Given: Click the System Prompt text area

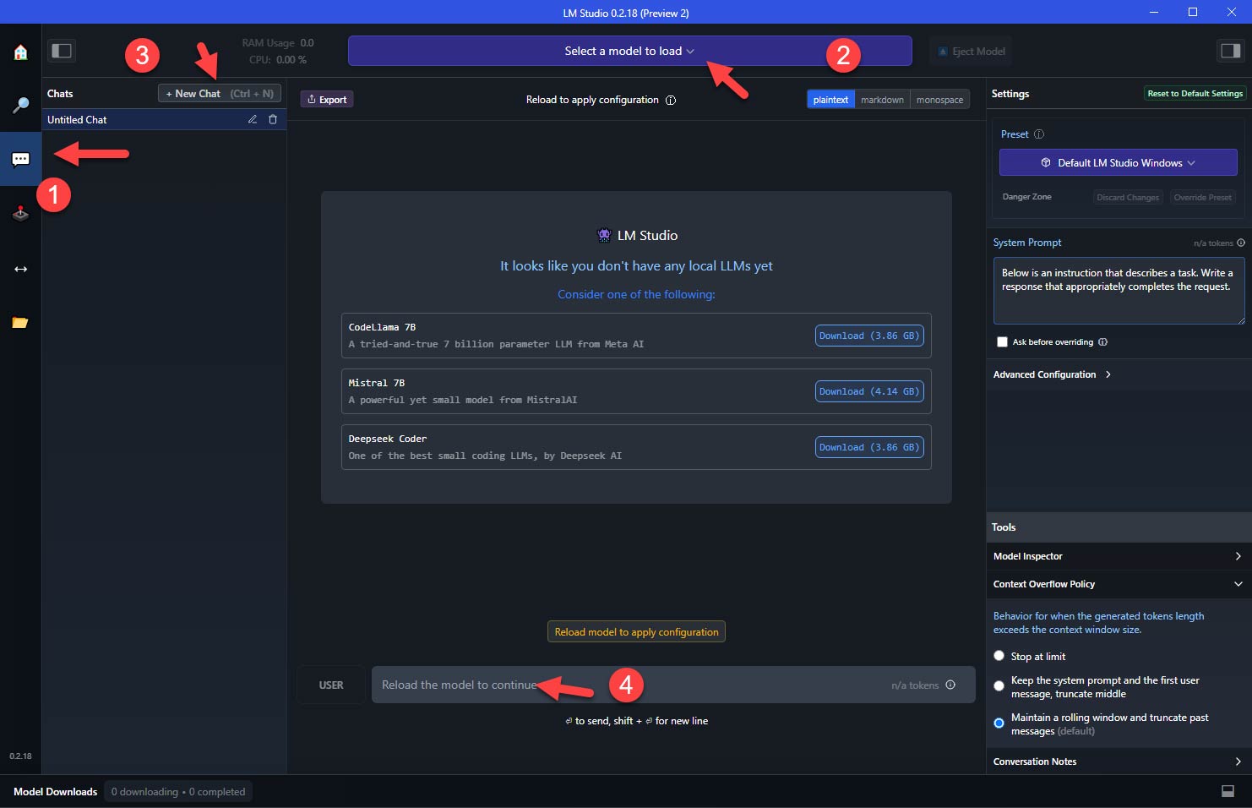Looking at the screenshot, I should 1119,290.
